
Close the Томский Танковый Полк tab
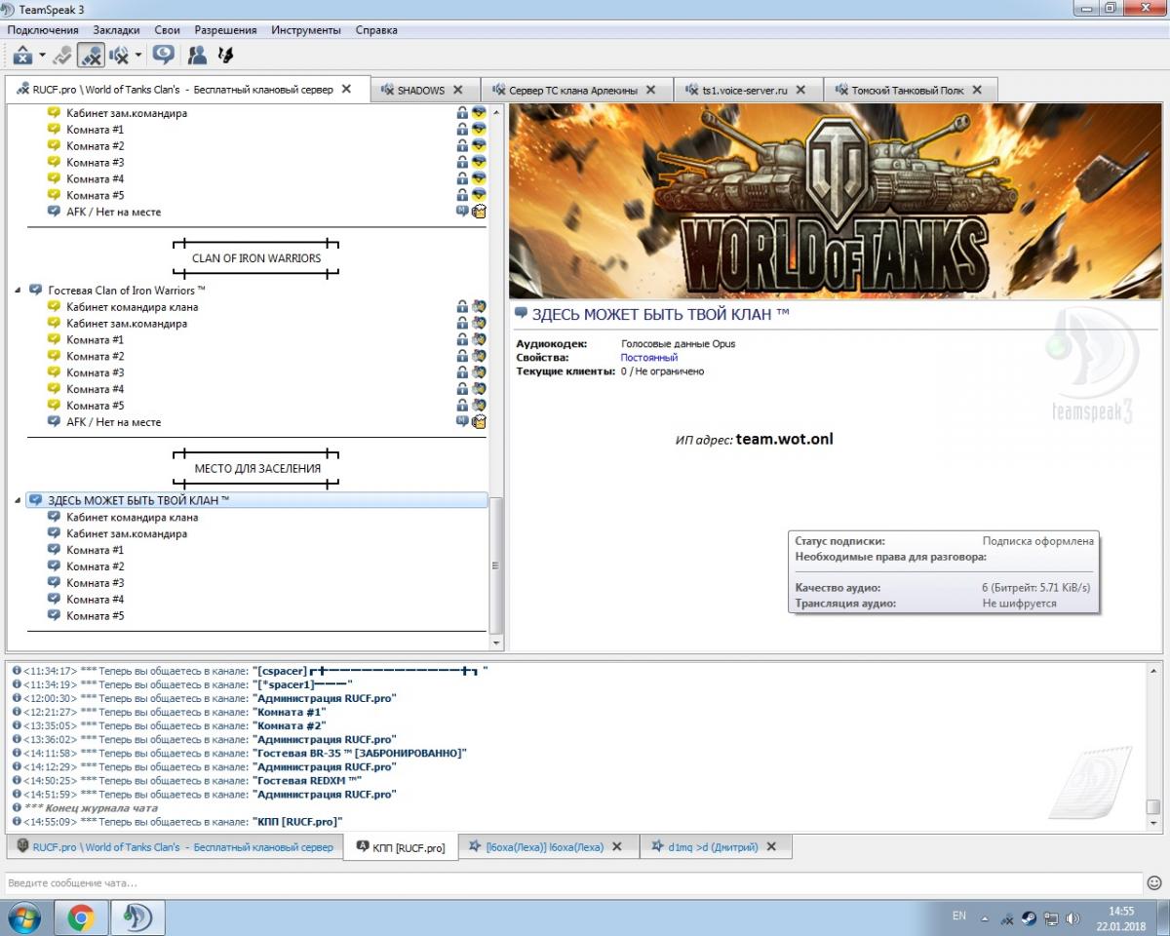[977, 90]
